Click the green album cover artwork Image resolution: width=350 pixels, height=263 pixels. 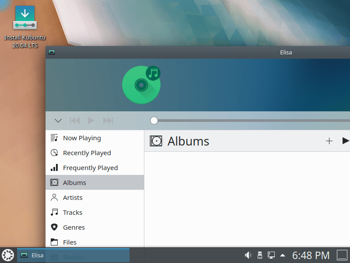[141, 85]
